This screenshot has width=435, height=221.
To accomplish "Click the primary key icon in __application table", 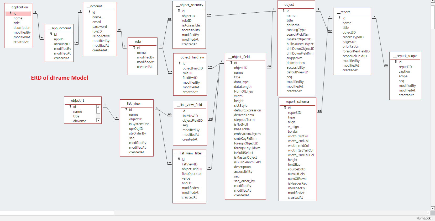I will pos(11,13).
